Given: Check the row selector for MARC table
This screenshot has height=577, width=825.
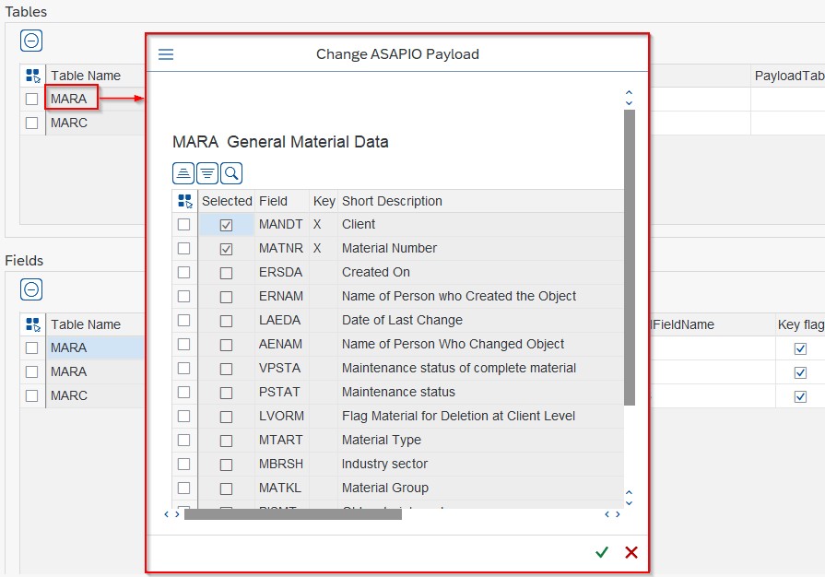Looking at the screenshot, I should [32, 123].
